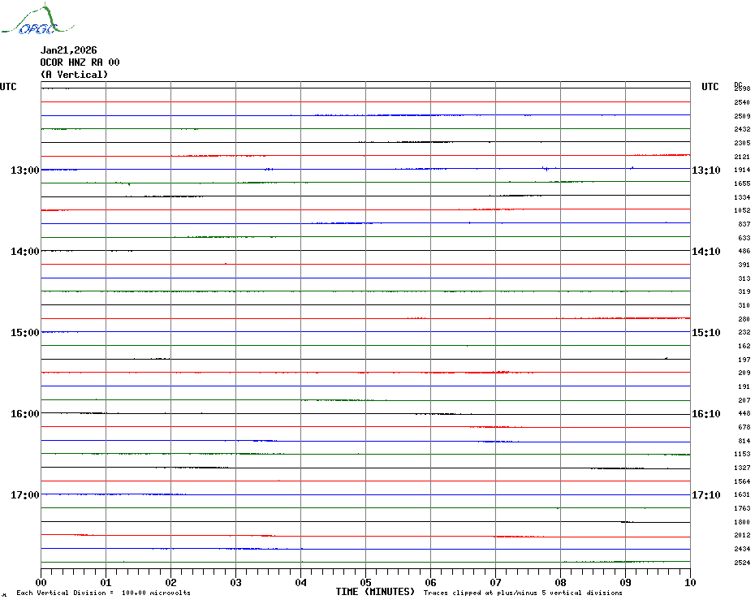Click the DC offset value 1327
This screenshot has width=755, height=604.
click(742, 468)
